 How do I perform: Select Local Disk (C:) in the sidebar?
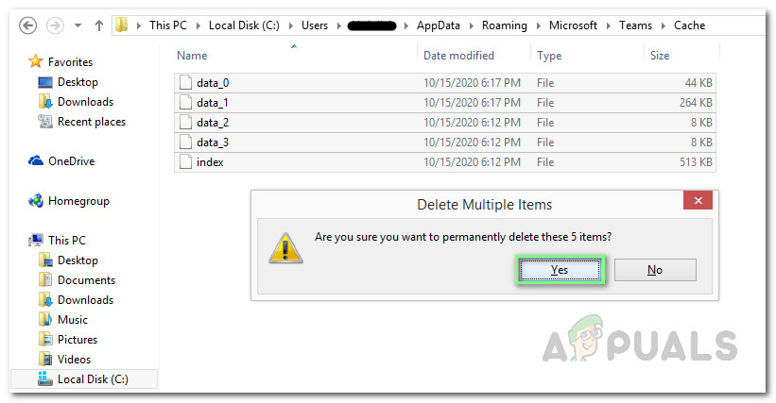(x=92, y=379)
